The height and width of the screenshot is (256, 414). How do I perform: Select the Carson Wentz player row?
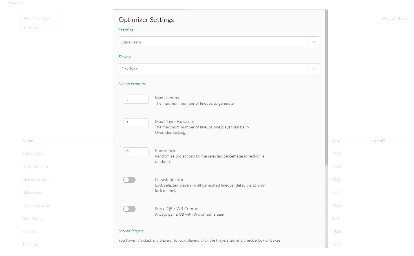tap(35, 154)
